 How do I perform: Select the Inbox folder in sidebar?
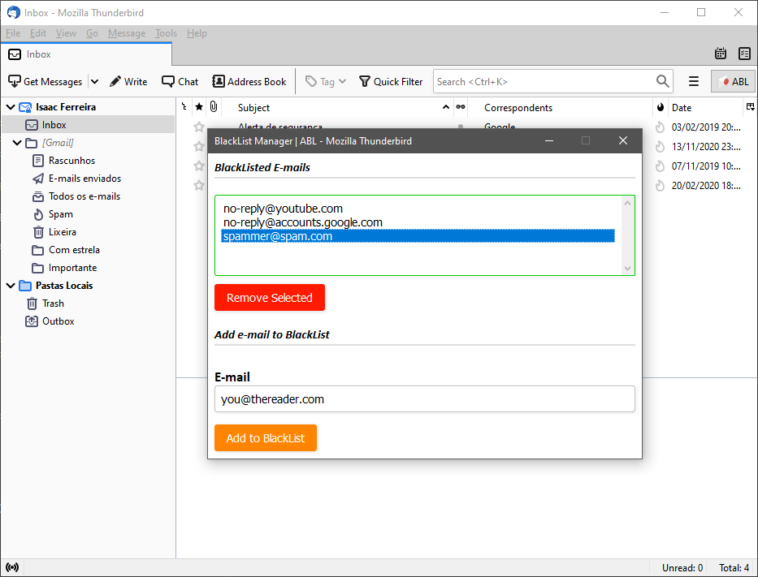tap(89, 125)
